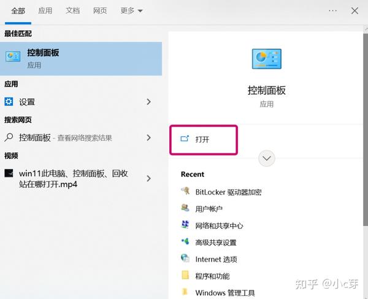
Task: Switch to the 文档 tab
Action: 72,11
